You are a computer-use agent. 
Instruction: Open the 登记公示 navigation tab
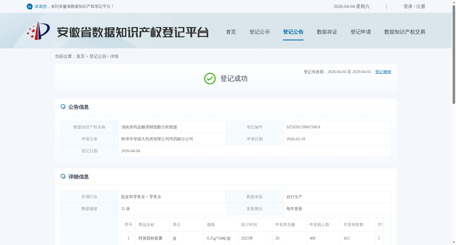pos(260,32)
